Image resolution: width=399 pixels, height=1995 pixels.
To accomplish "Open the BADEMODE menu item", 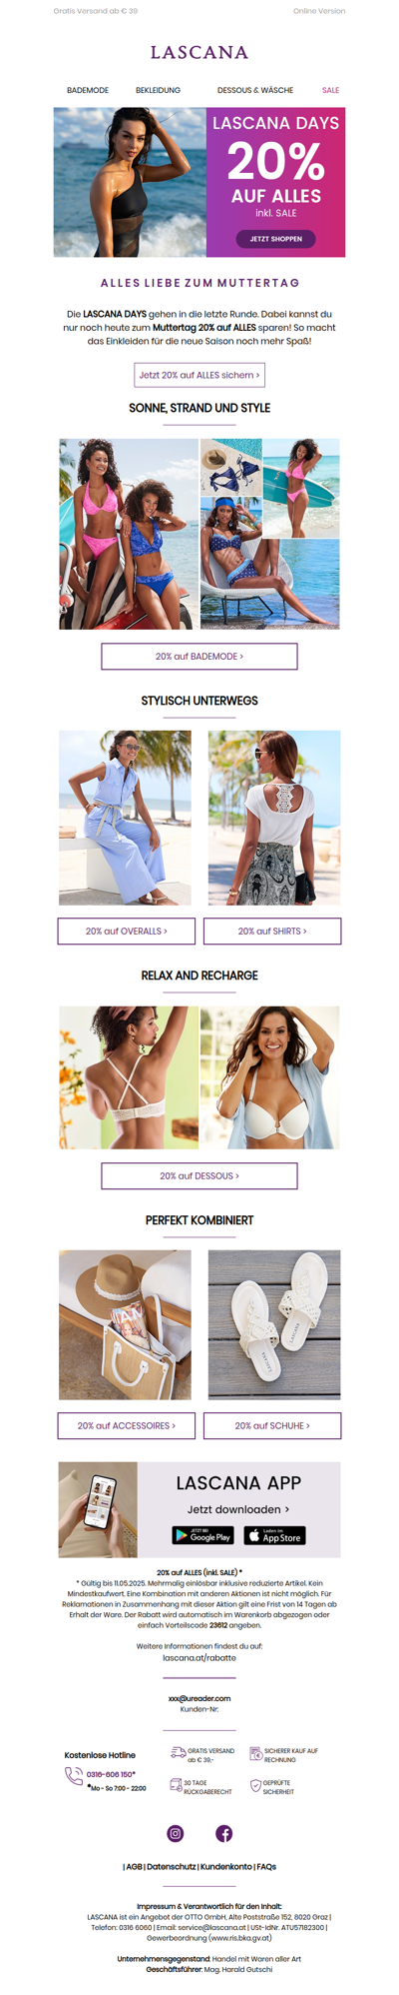I will pyautogui.click(x=88, y=90).
